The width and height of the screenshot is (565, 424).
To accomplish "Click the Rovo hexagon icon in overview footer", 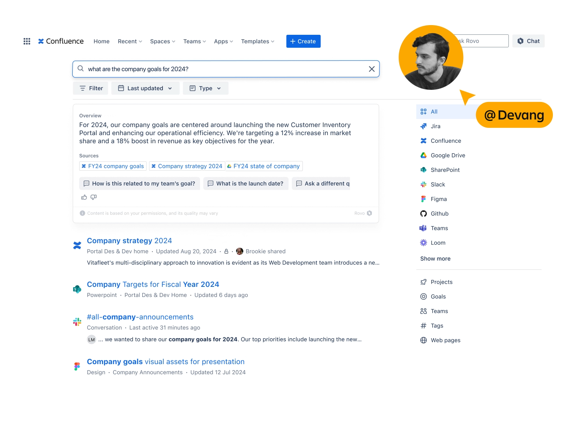I will pos(369,213).
